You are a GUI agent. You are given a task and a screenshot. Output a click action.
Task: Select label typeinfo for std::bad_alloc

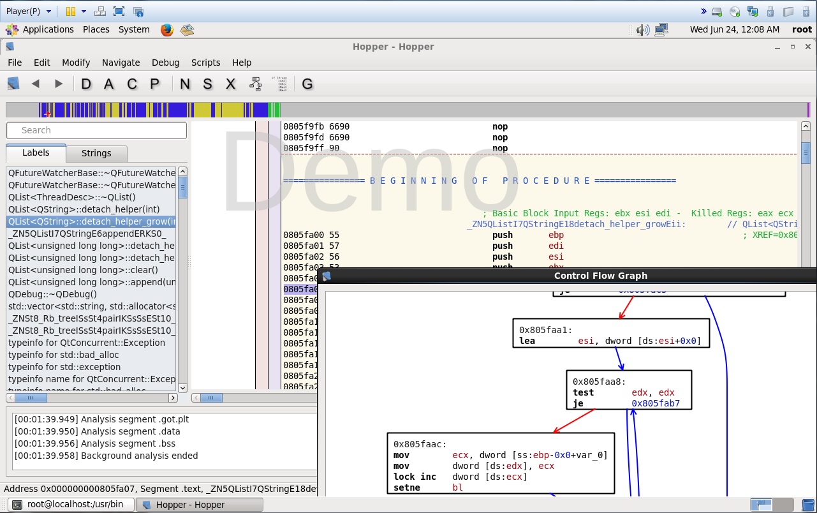91,355
